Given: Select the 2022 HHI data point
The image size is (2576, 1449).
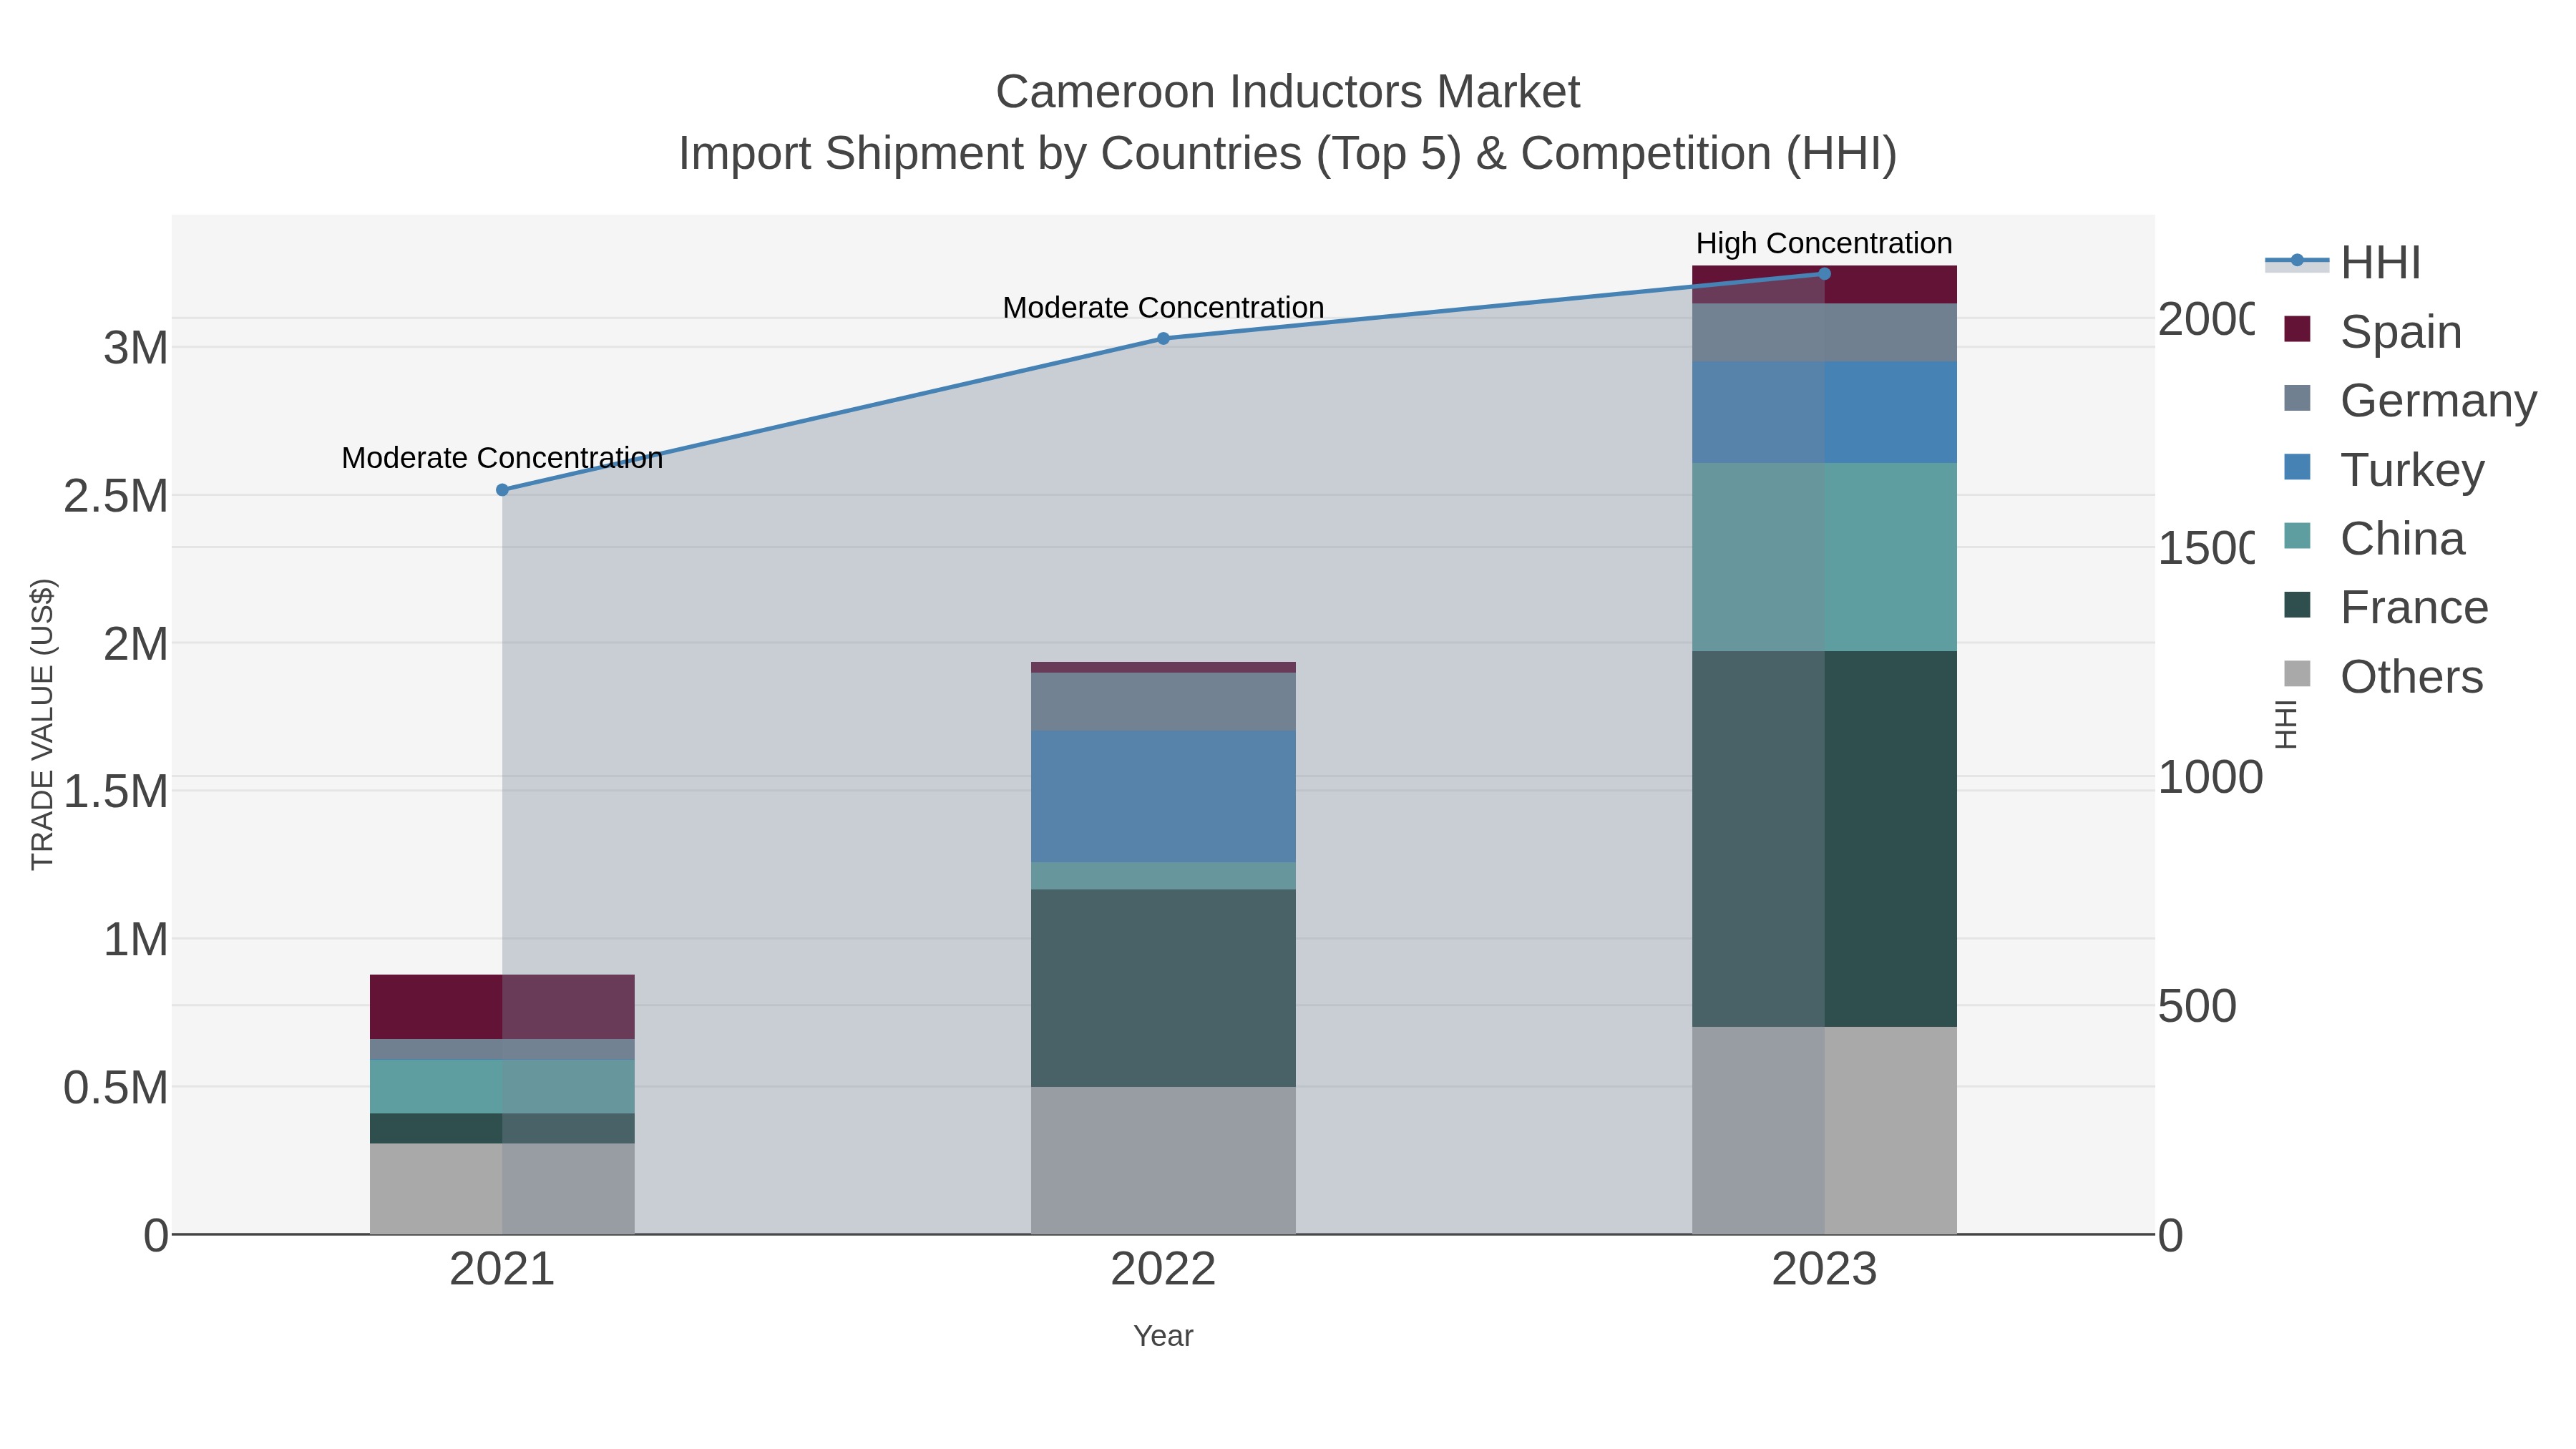Looking at the screenshot, I should pos(1163,339).
